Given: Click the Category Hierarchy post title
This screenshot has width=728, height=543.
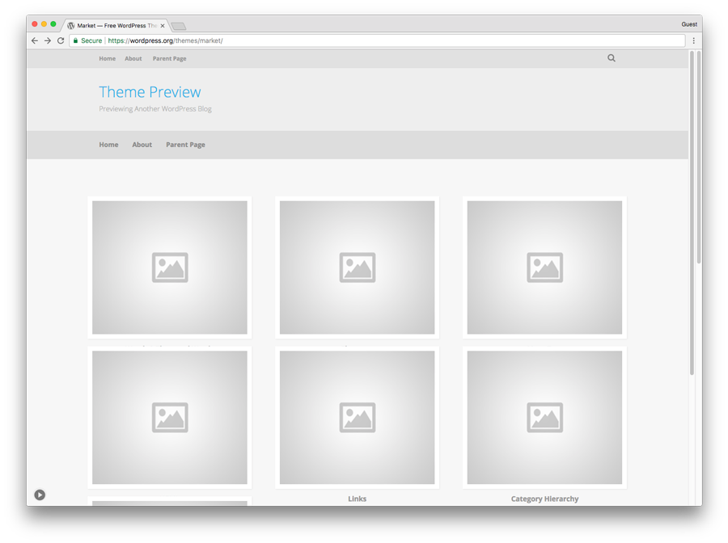Looking at the screenshot, I should (x=544, y=499).
